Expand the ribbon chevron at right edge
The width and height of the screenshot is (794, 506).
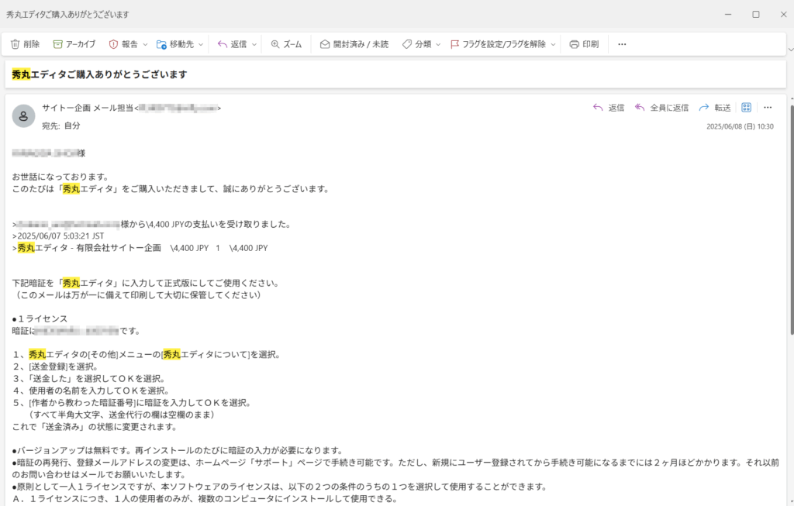[790, 50]
